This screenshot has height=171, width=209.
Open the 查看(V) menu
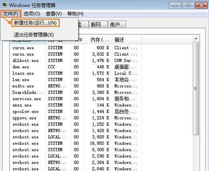point(54,14)
